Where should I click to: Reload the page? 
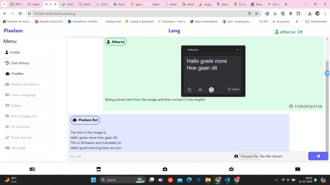point(20,13)
